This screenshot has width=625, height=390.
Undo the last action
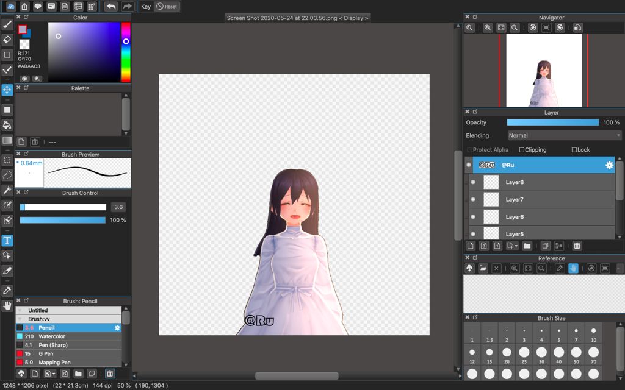(x=111, y=6)
